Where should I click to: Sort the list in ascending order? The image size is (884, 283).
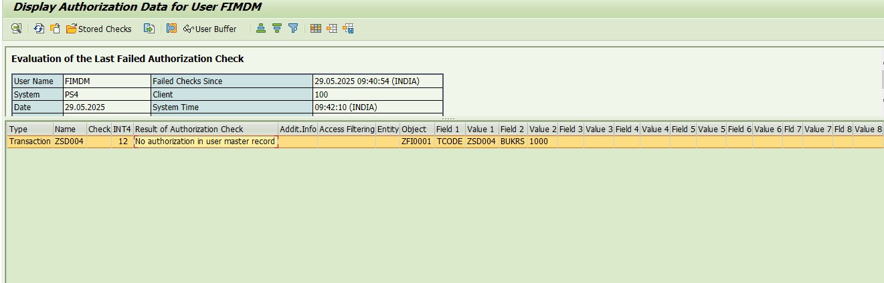click(261, 29)
